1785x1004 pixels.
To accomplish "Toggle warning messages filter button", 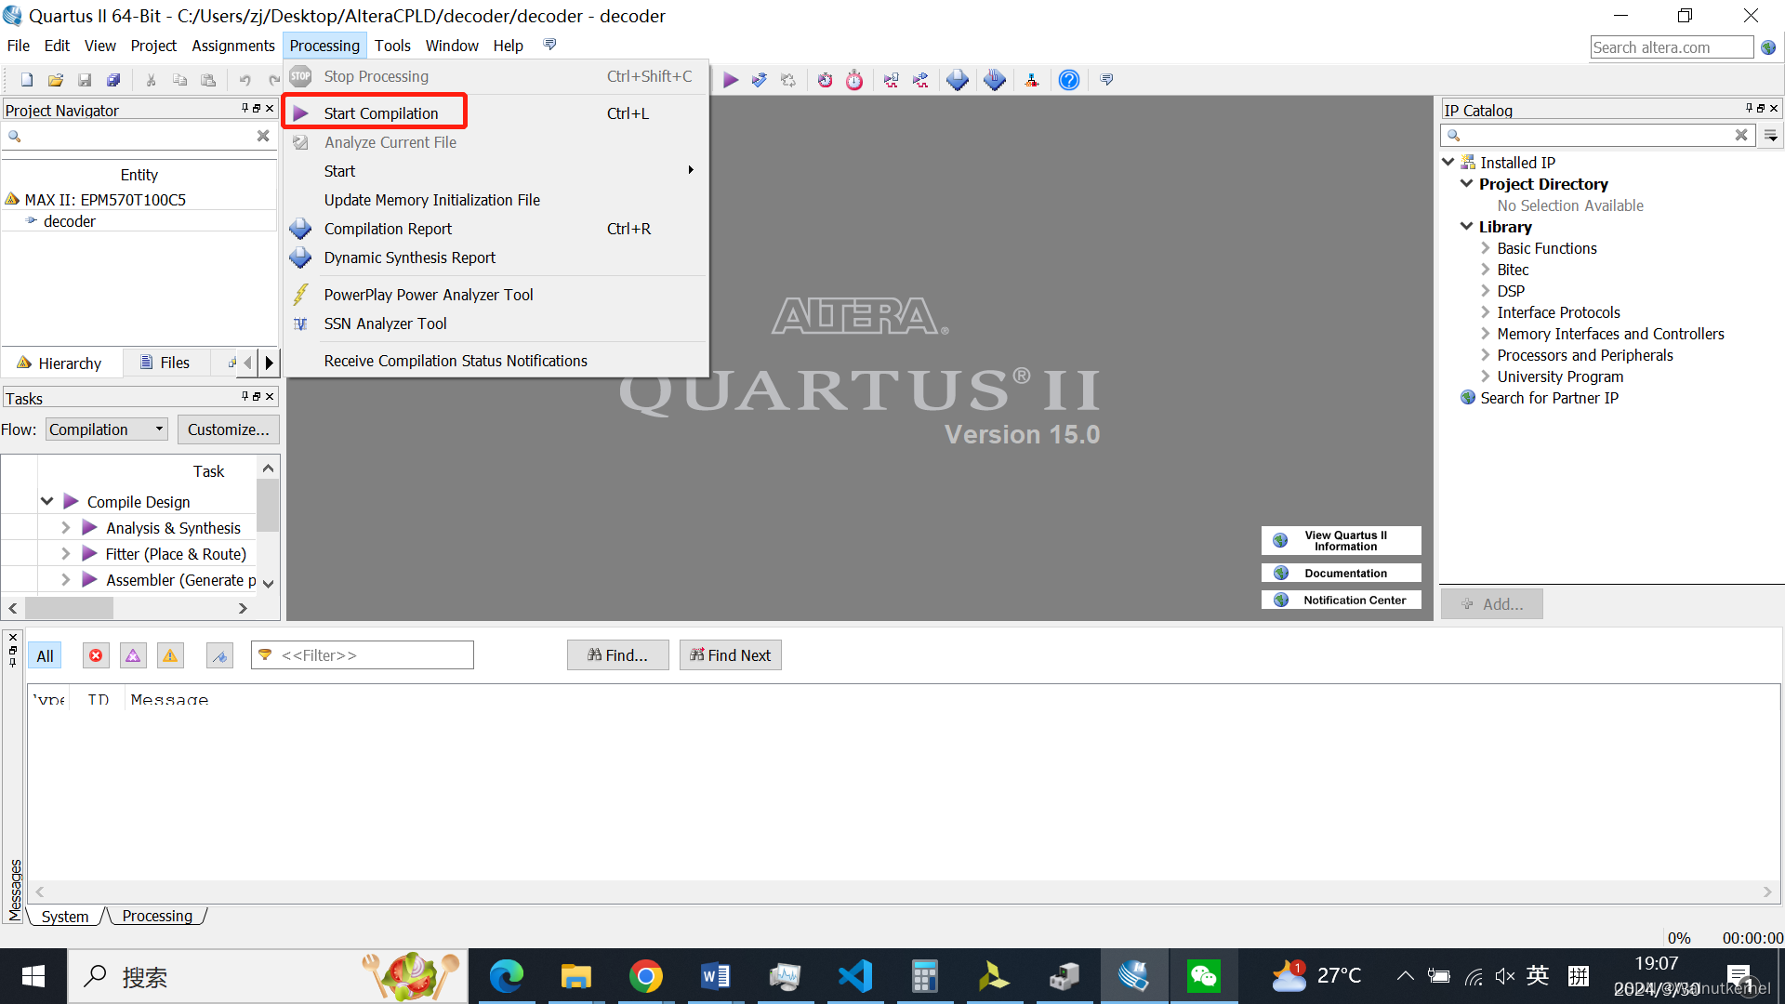I will [170, 655].
